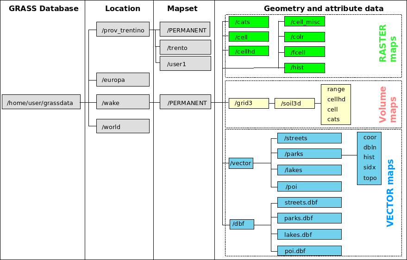Click the /europa location node
The image size is (407, 260).
coord(123,80)
